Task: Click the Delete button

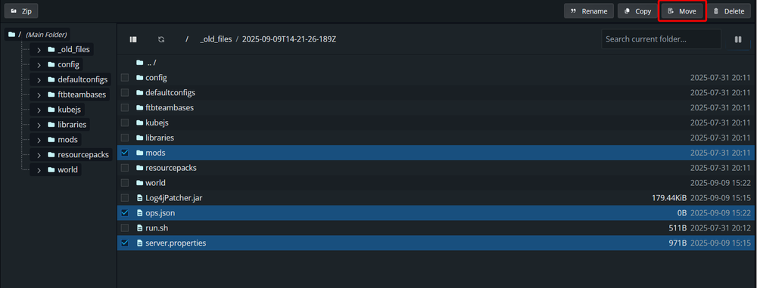Action: (729, 11)
